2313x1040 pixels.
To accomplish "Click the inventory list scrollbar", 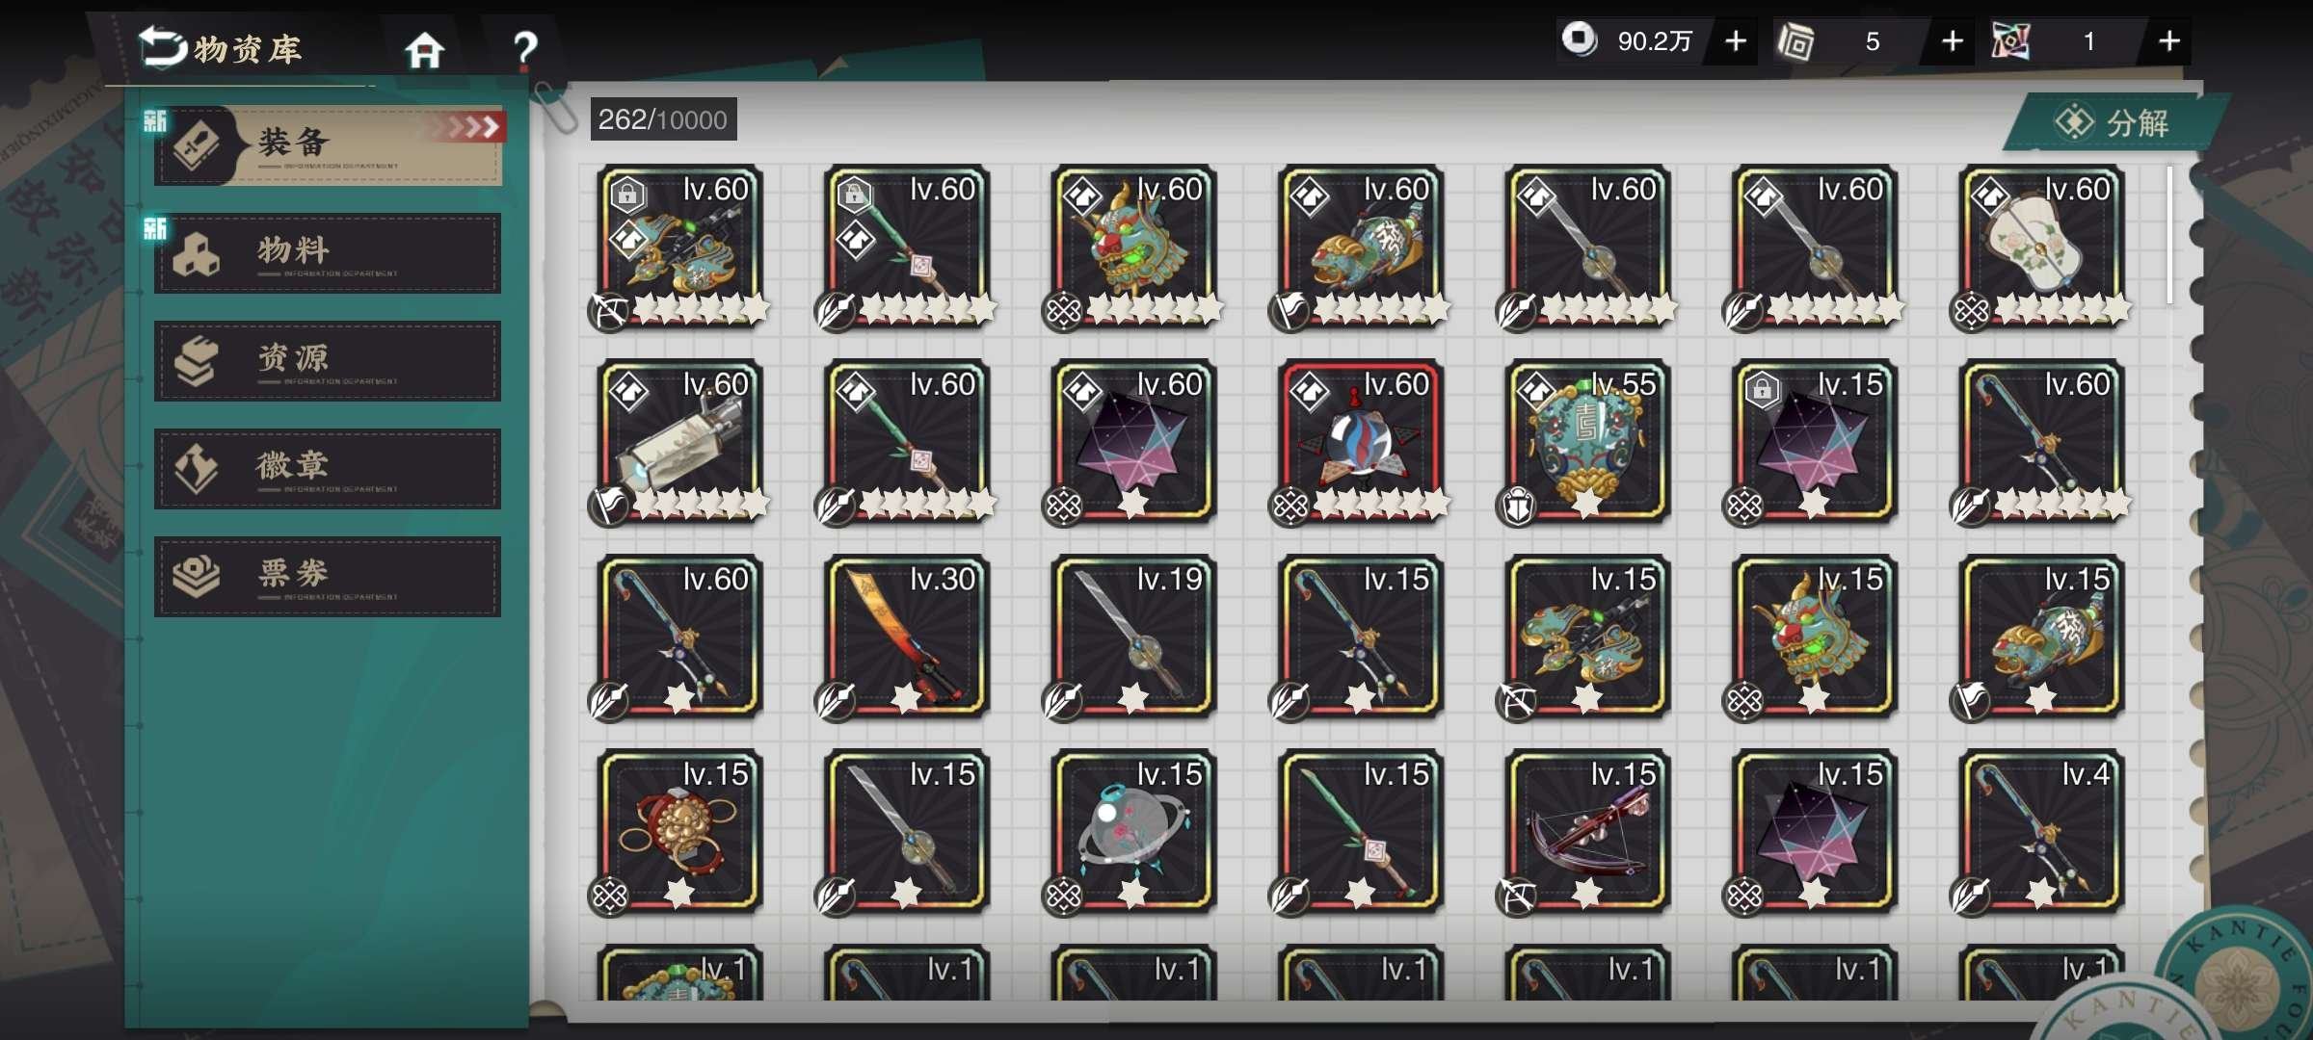I will 2169,236.
